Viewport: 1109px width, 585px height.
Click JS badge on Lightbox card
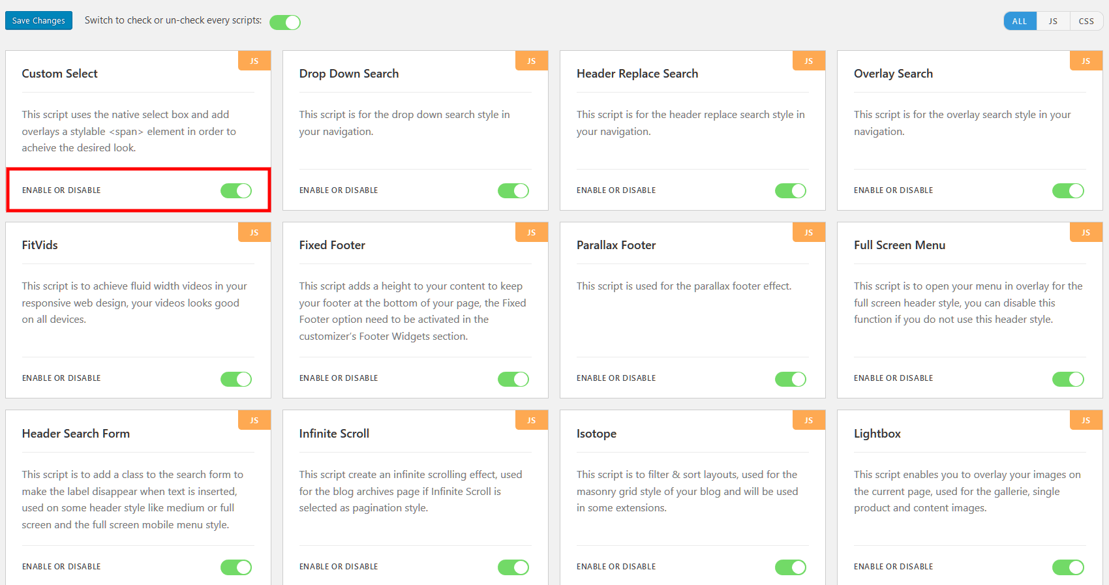(1086, 421)
